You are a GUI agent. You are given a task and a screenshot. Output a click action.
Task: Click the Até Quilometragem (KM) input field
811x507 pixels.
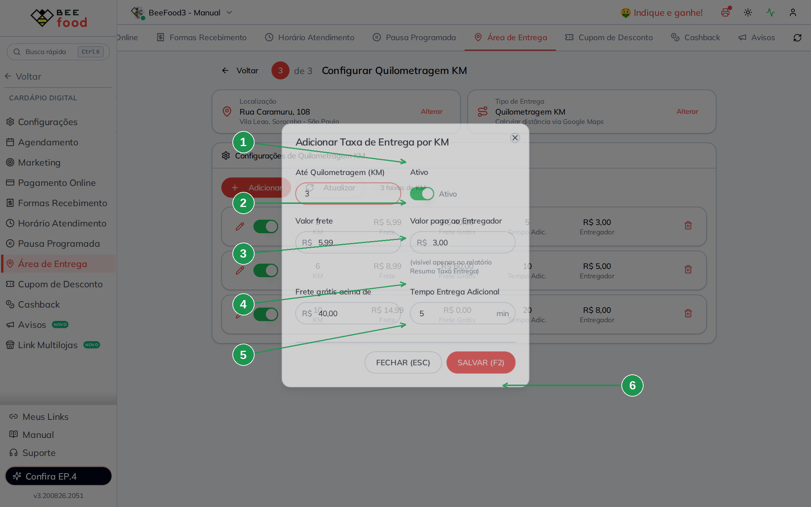pyautogui.click(x=348, y=193)
